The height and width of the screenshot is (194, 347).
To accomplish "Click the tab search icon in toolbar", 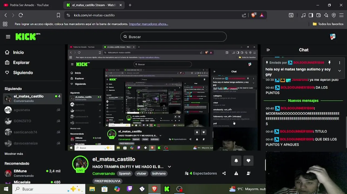I will [291, 15].
